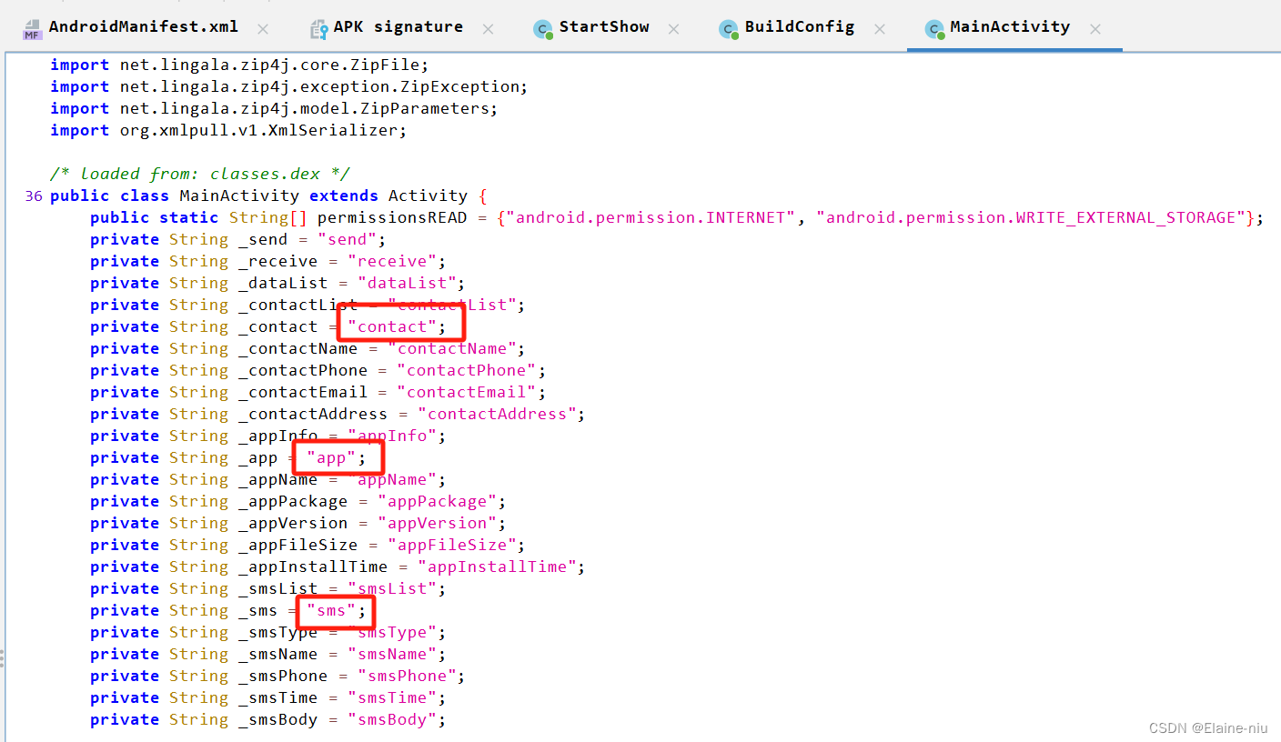Open the BuildConfig tab
The height and width of the screenshot is (742, 1281).
pos(800,27)
